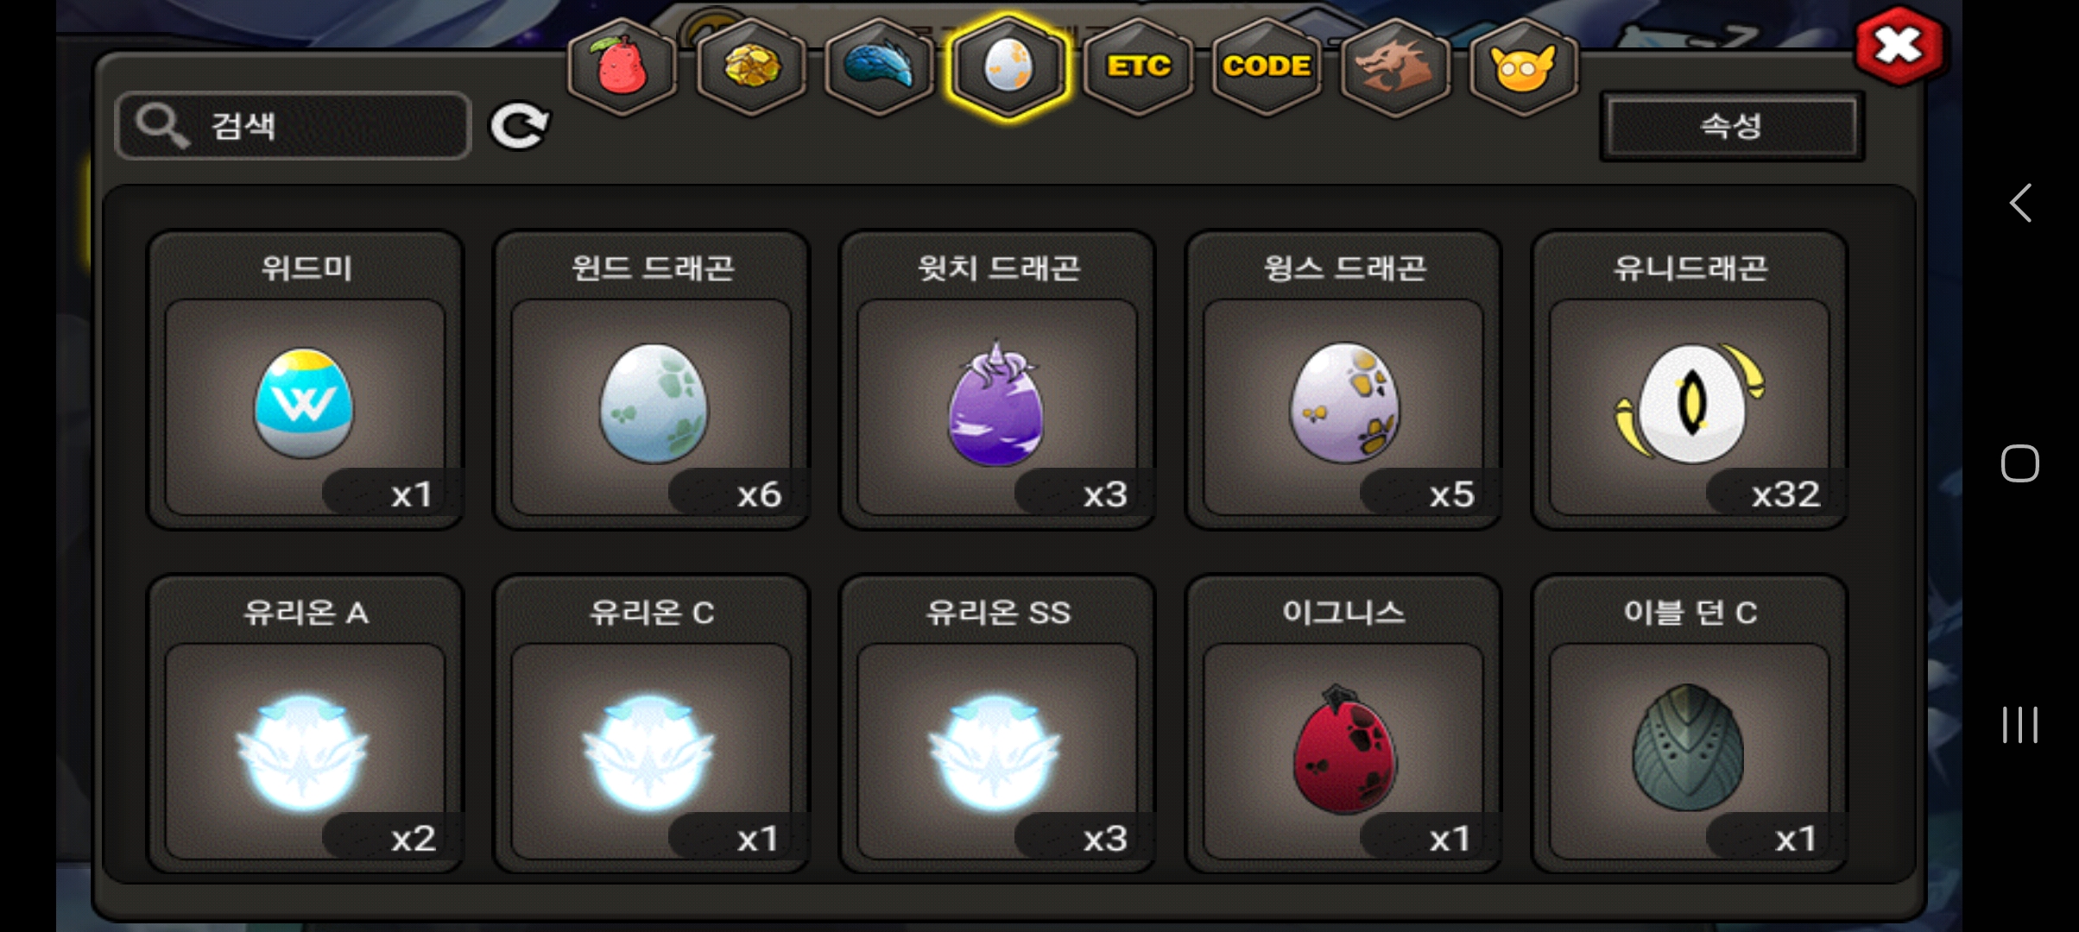Select the glowing 유리온 SS egg
Viewport: 2079px width, 932px height.
point(997,725)
